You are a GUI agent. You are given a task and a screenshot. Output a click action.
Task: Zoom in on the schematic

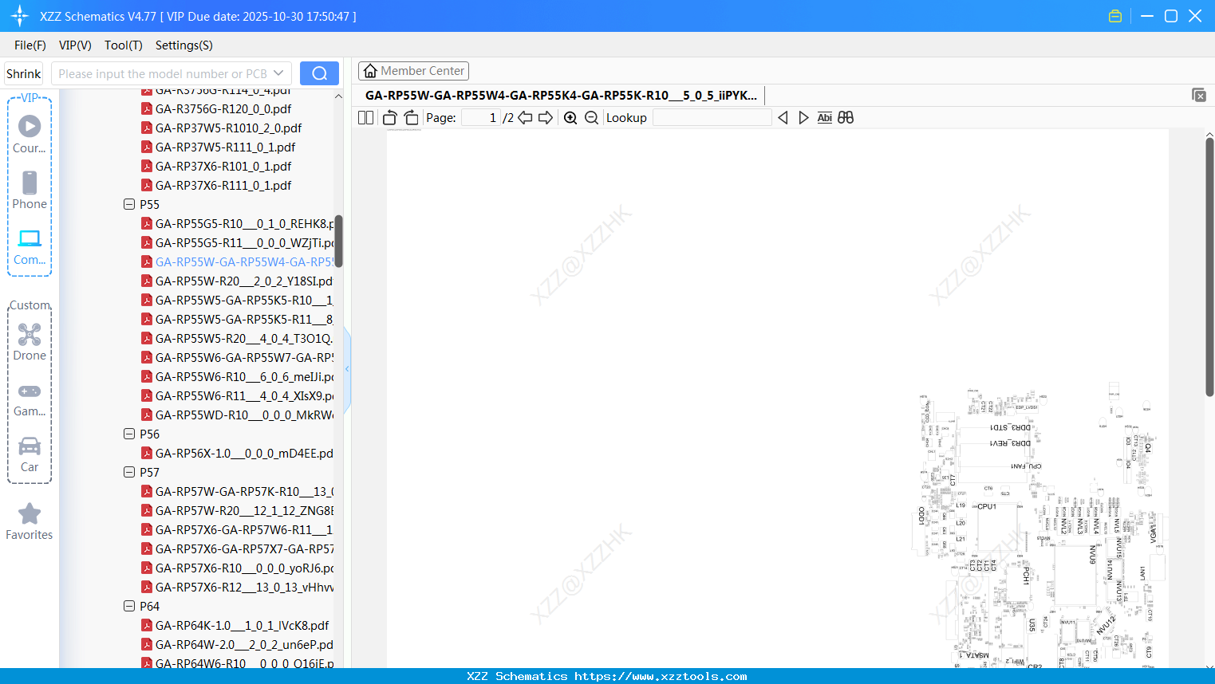pos(570,118)
